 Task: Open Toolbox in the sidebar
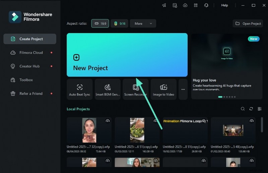30,80
